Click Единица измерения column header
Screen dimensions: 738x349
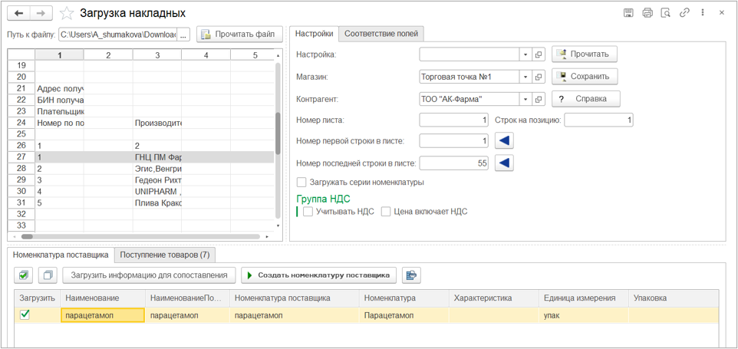click(584, 298)
